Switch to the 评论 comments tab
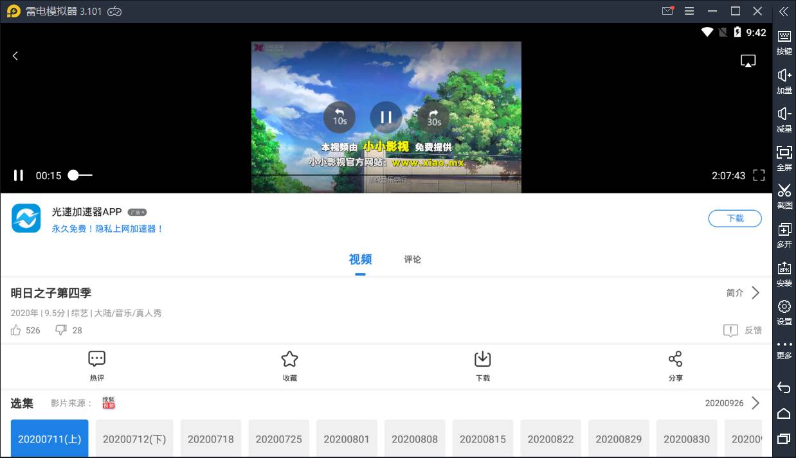This screenshot has width=796, height=458. coord(412,260)
